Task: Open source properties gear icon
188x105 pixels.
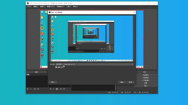Action: pos(57,89)
